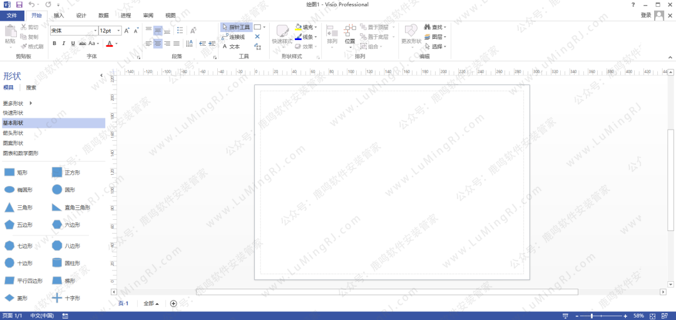676x320 pixels.
Task: Expand the 填充 fill dropdown
Action: pos(315,28)
